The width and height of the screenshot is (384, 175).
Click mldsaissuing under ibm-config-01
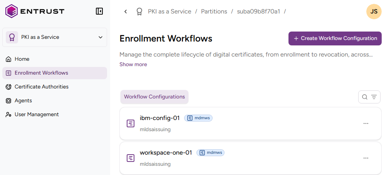point(155,130)
